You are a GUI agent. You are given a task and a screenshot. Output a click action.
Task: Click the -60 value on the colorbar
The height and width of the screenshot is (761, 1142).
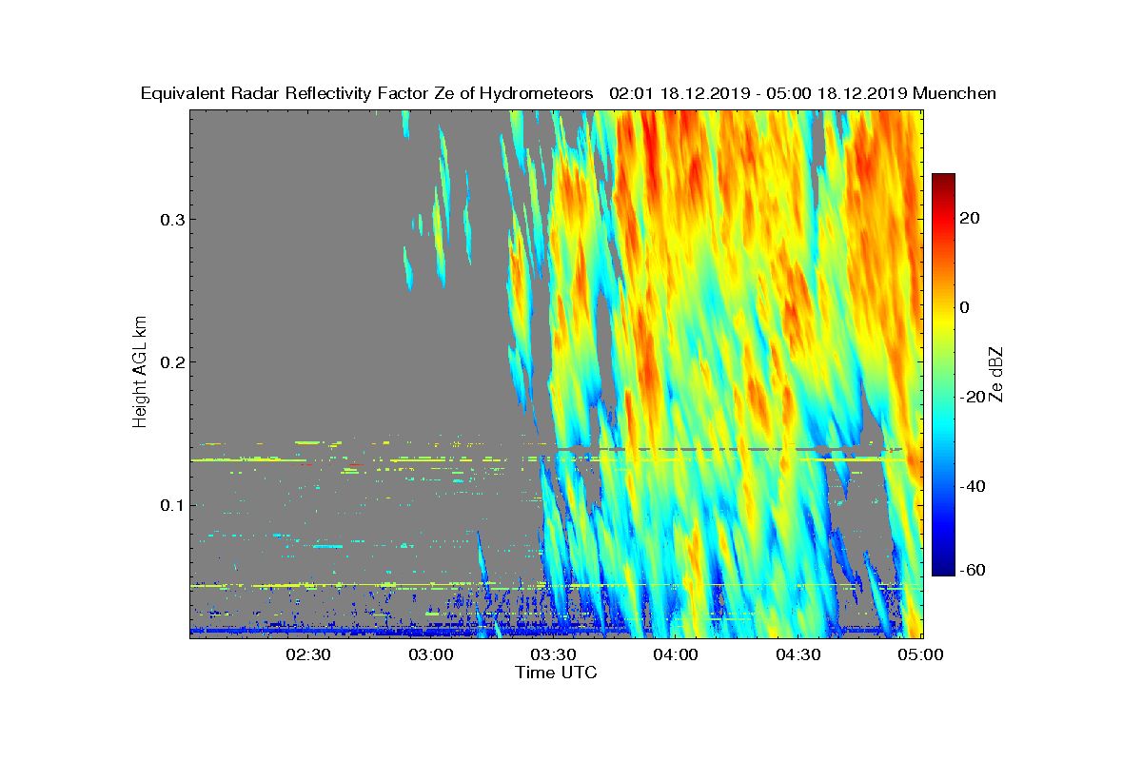(x=974, y=570)
